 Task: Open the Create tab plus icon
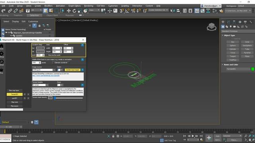[x=223, y=22]
